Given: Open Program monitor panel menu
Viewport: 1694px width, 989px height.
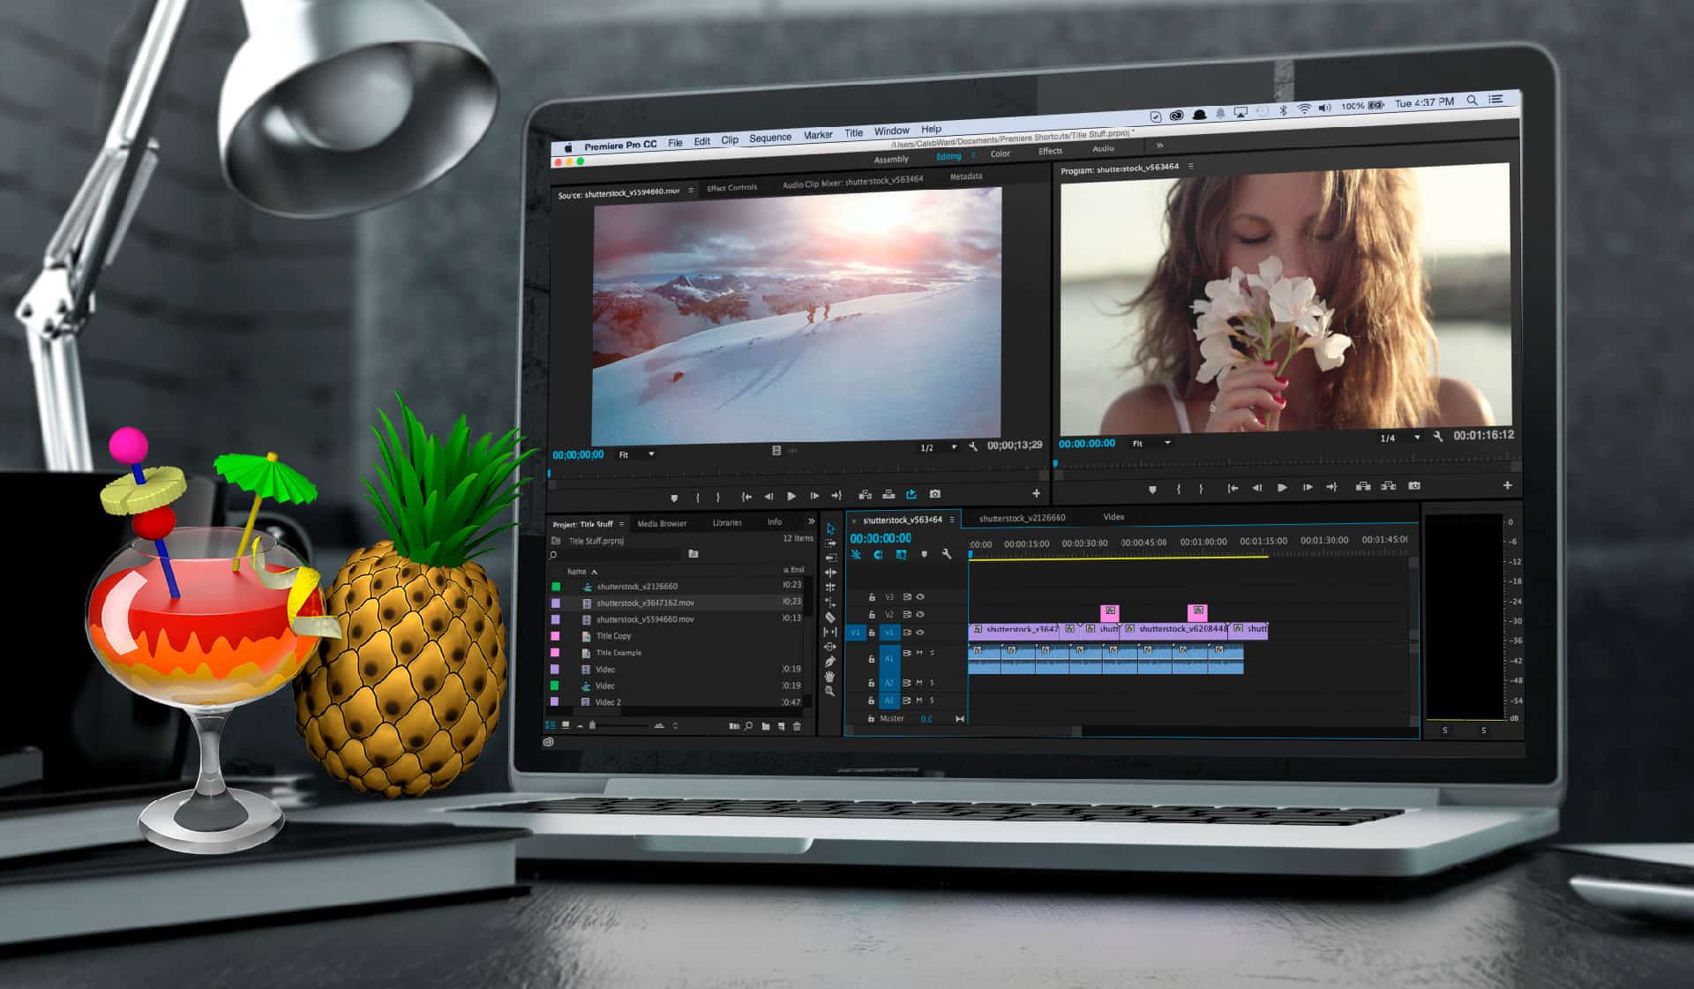Looking at the screenshot, I should pos(1190,166).
